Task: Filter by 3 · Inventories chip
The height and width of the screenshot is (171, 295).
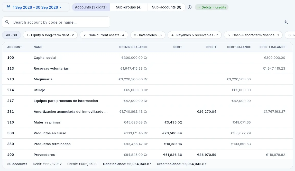Action: tap(148, 35)
